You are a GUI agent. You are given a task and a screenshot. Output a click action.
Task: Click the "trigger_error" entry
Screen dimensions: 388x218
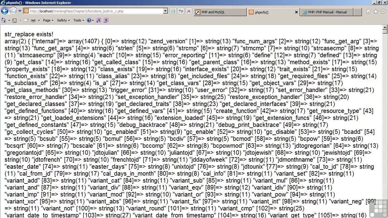128,90
